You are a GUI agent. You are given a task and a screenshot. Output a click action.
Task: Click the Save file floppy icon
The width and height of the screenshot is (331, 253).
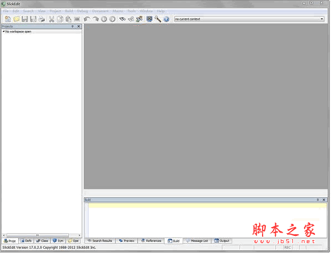25,19
